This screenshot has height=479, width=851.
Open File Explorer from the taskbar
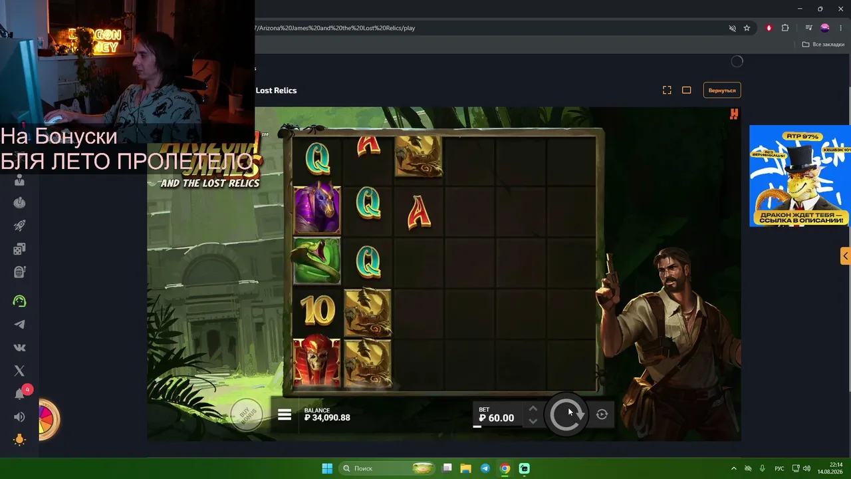coord(466,468)
